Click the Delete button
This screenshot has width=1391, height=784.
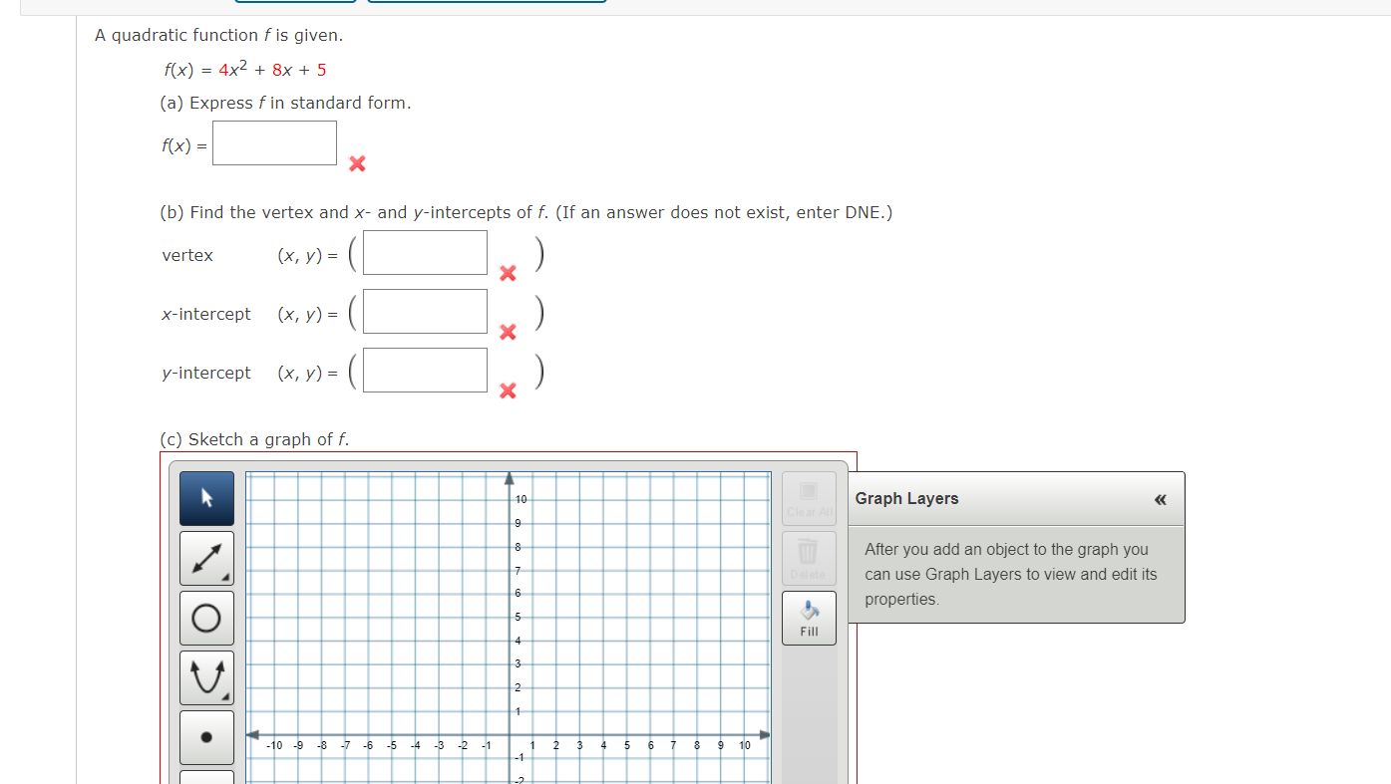[809, 558]
